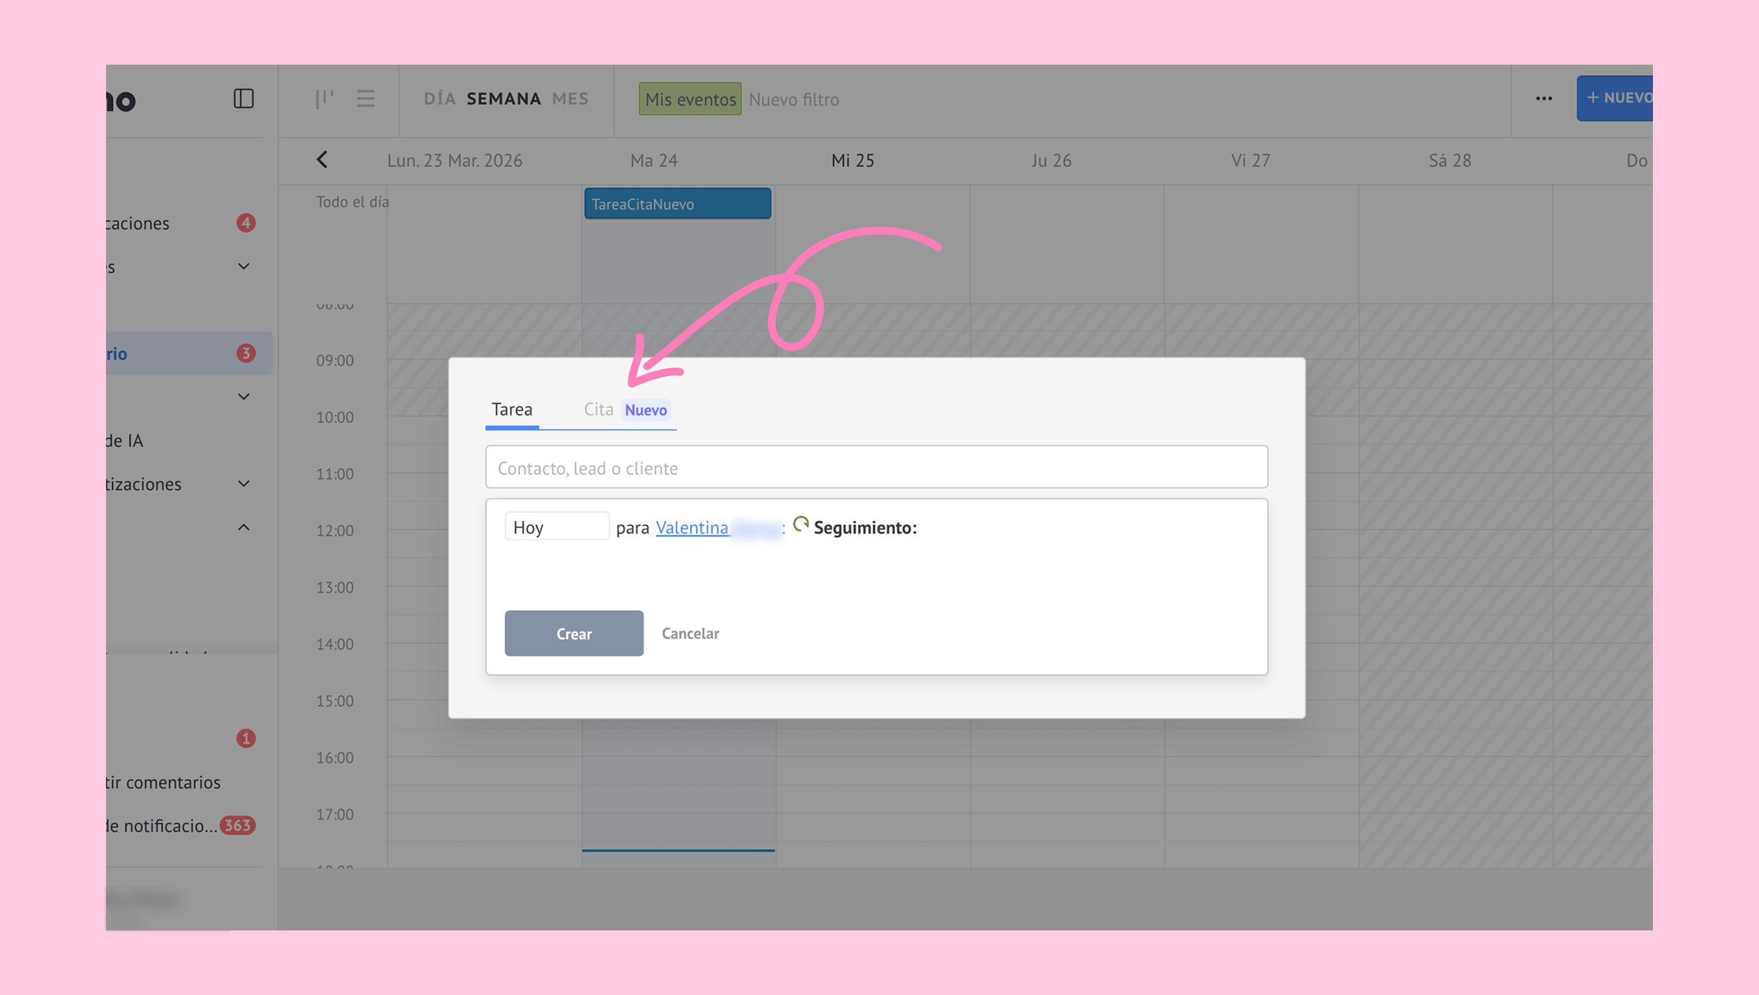This screenshot has width=1759, height=995.
Task: Go to previous week arrow
Action: tap(322, 160)
